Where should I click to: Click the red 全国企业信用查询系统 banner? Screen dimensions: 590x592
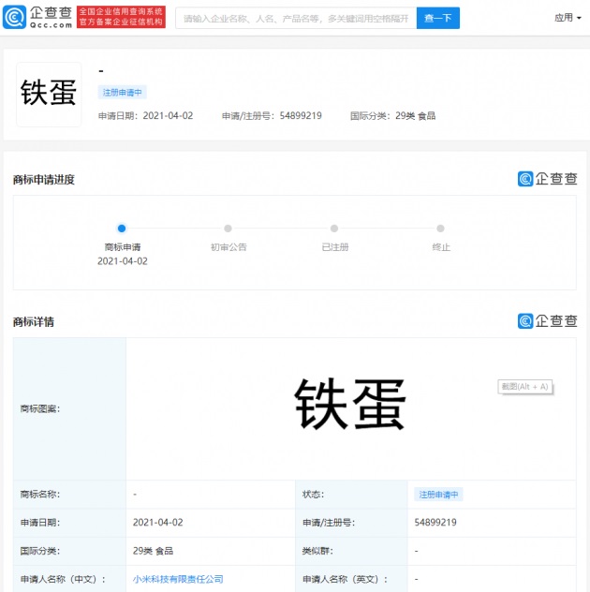pos(120,17)
